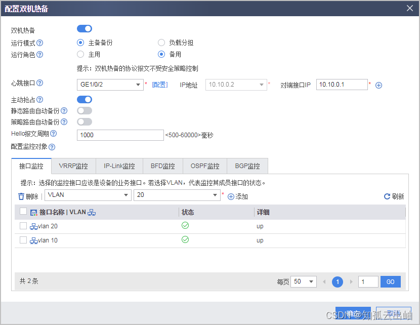Viewport: 420px width, 325px height.
Task: Open help icon next to Hello报文周期
Action: [54, 134]
